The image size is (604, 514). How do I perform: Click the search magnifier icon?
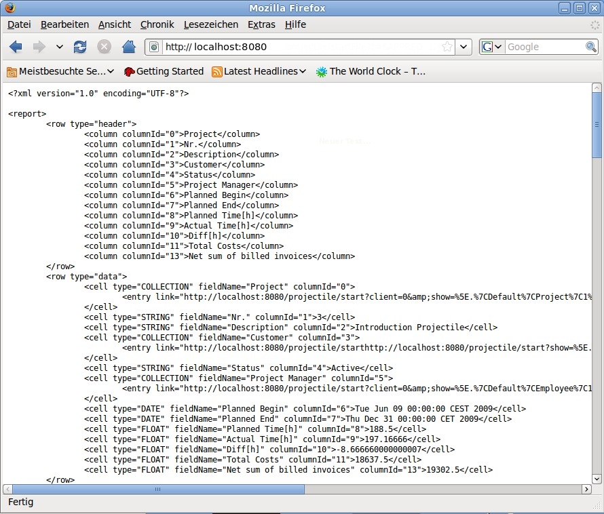(x=591, y=47)
